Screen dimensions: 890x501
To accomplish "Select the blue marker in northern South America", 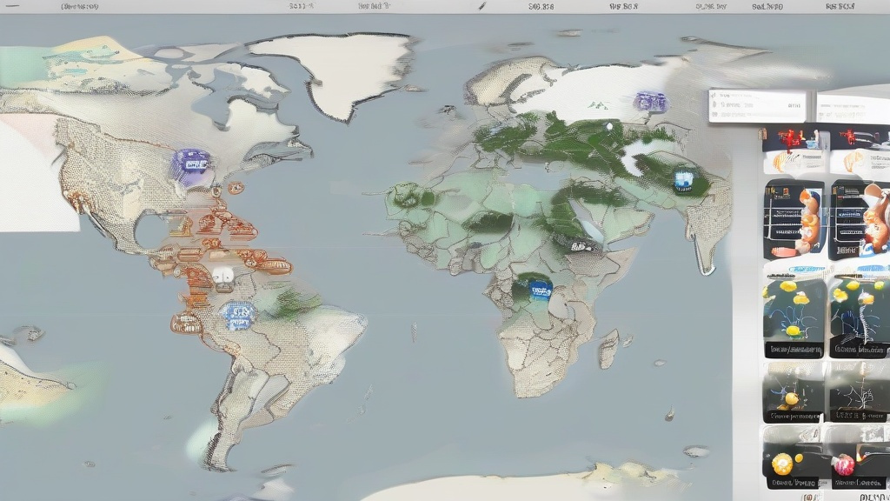I will coord(237,314).
